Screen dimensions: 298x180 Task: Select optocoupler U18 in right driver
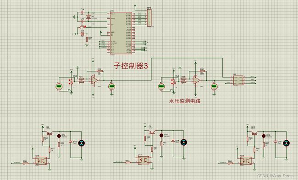tap(246, 161)
